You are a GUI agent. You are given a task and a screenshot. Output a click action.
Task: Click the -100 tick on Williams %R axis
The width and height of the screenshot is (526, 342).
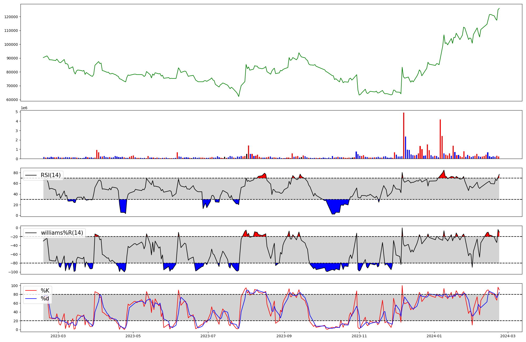pyautogui.click(x=13, y=272)
